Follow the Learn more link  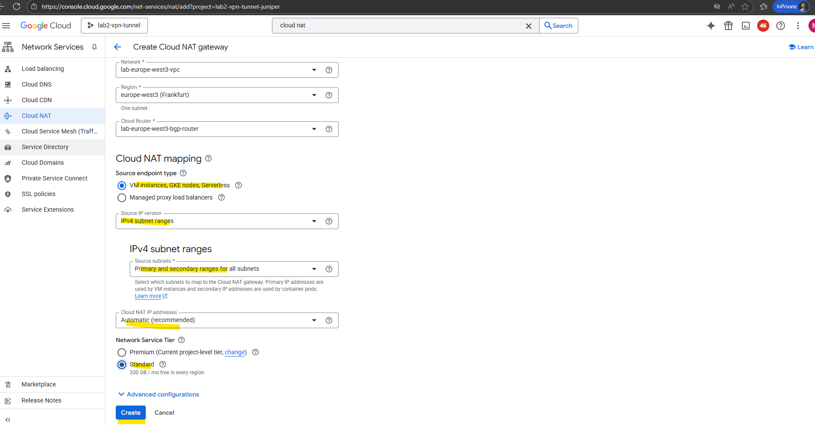148,296
